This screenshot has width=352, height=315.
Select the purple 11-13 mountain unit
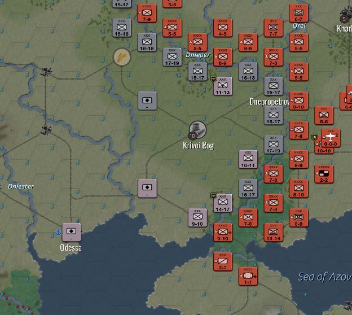[223, 86]
